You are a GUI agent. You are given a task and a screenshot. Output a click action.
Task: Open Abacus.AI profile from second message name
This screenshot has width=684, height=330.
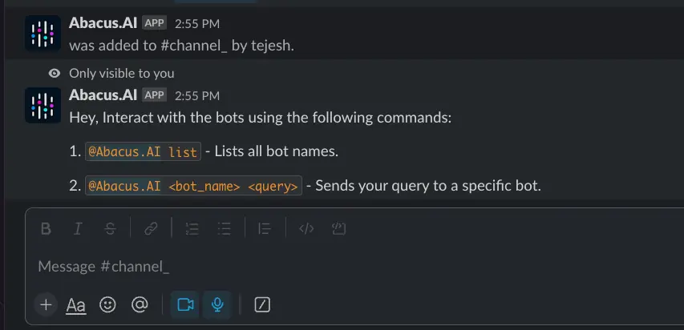point(103,95)
